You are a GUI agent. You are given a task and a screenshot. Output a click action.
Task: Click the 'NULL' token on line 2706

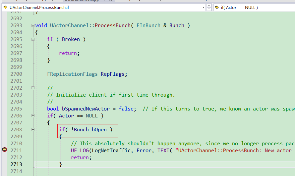click(x=91, y=116)
